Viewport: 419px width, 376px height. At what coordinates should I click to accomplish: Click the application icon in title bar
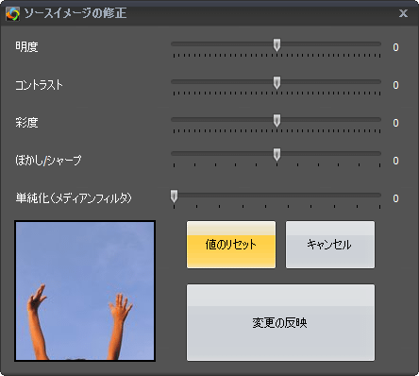click(12, 13)
